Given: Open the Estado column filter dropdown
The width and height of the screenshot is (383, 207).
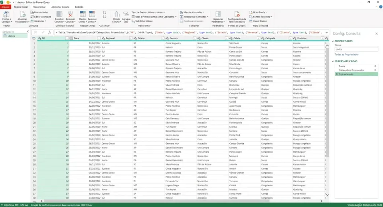Looking at the screenshot, I should coord(163,38).
